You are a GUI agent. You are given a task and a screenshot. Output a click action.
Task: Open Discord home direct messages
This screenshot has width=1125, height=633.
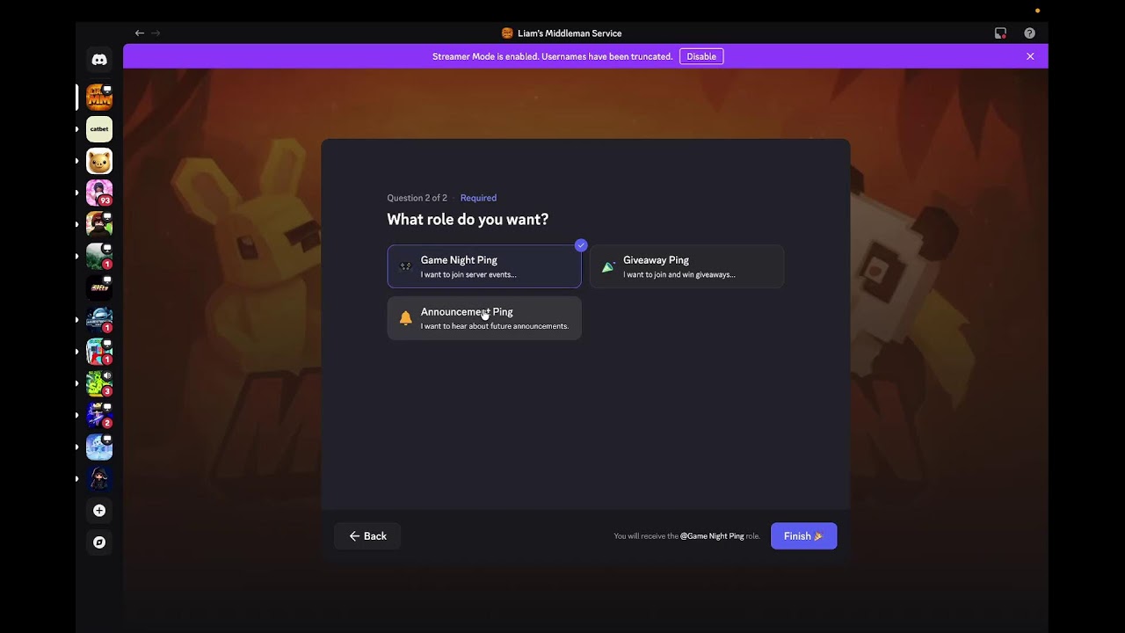click(99, 60)
